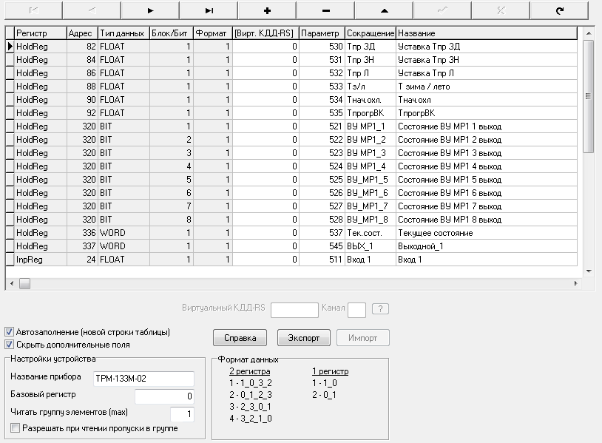Delete current row with minus button

[x=325, y=11]
